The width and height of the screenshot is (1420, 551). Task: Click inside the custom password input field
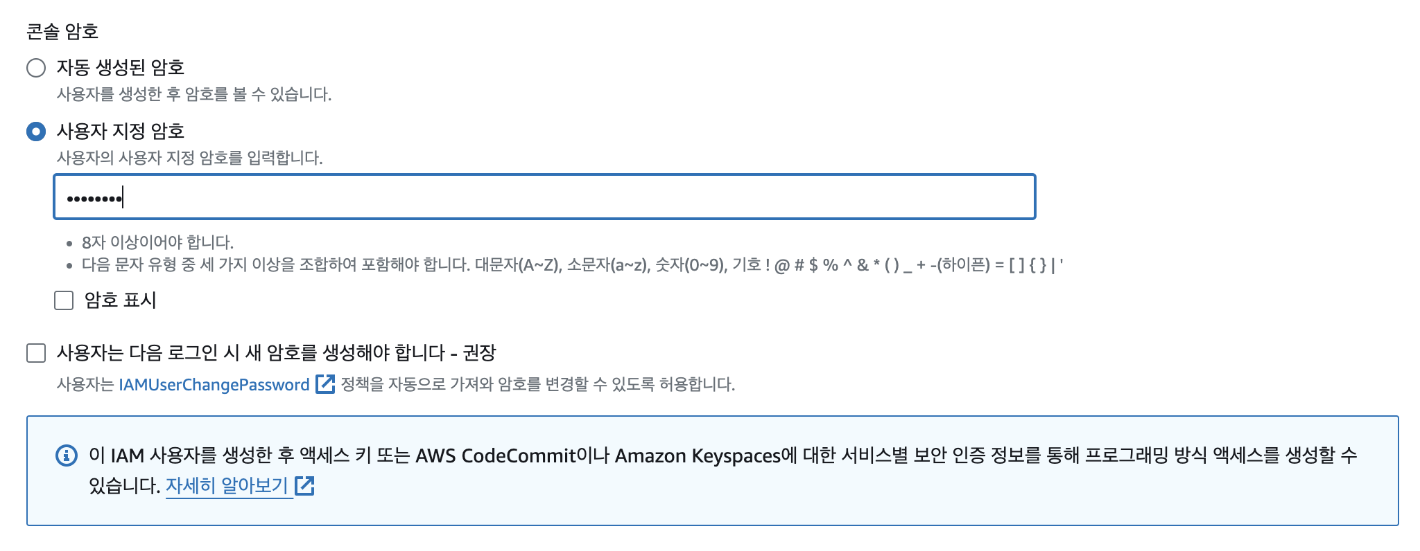pyautogui.click(x=485, y=198)
